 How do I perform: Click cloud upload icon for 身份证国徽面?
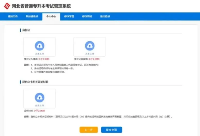point(90,46)
